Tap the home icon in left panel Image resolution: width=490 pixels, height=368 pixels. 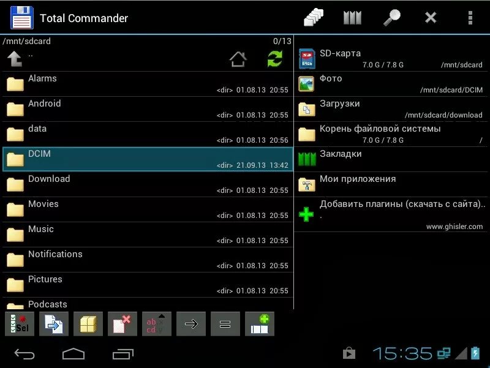pyautogui.click(x=238, y=59)
